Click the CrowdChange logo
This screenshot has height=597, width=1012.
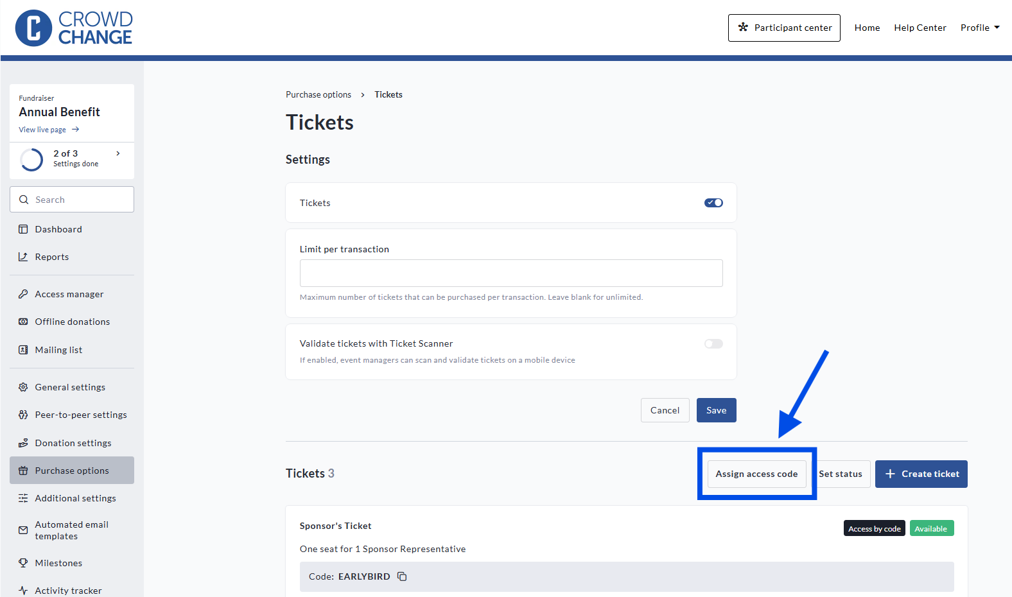[x=74, y=28]
